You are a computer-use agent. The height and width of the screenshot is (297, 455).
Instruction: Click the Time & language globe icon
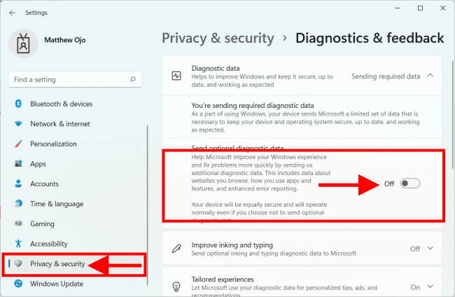pos(18,204)
